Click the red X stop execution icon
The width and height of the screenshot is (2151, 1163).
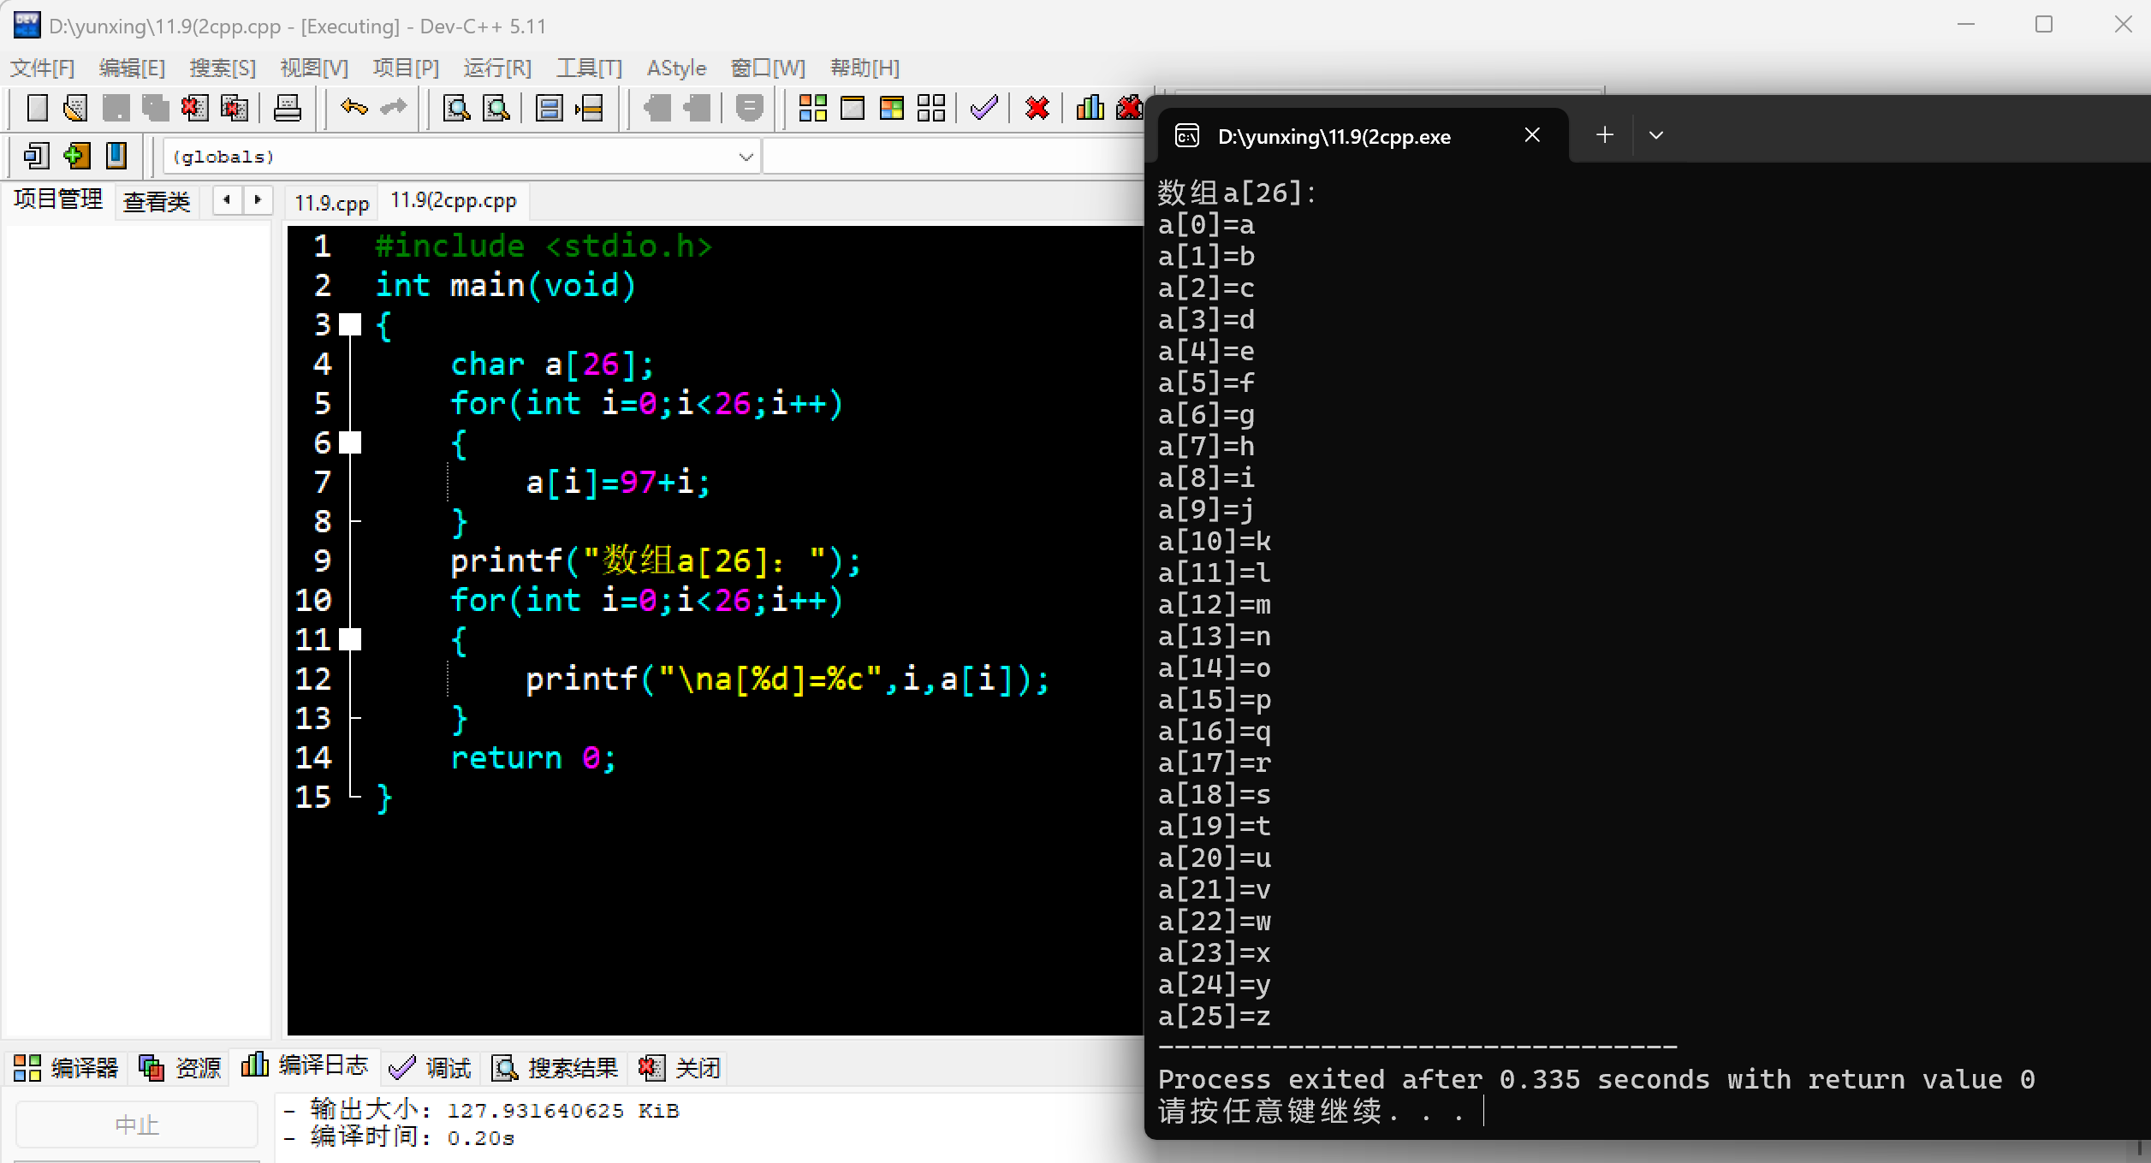tap(1037, 109)
